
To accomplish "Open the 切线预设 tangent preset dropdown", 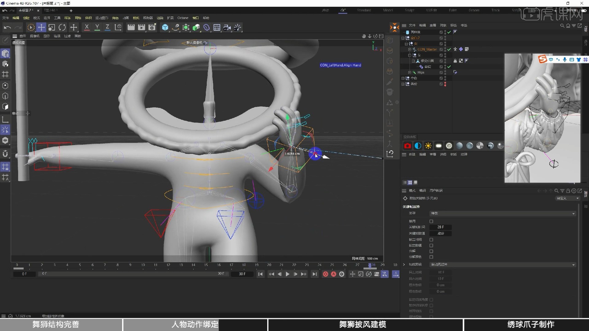I will point(502,264).
